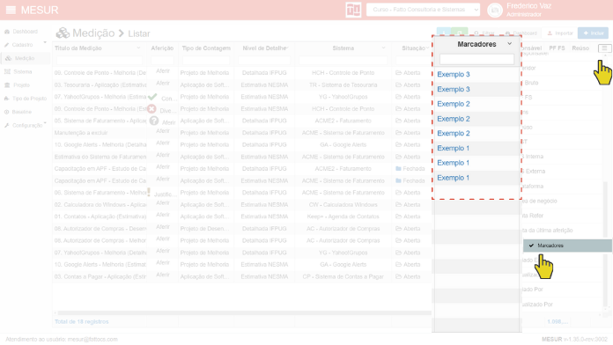The image size is (613, 345).
Task: Select the Manutenção a excluir row title
Action: coord(81,133)
